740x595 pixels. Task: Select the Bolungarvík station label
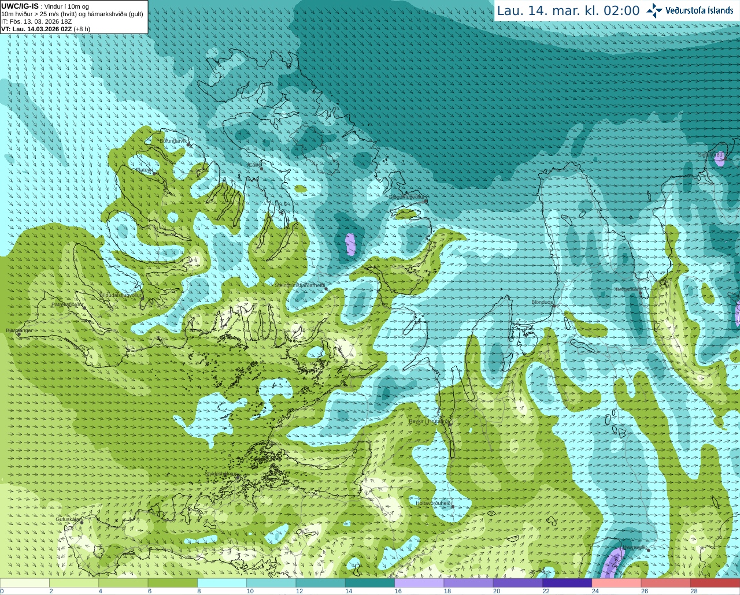coord(173,141)
